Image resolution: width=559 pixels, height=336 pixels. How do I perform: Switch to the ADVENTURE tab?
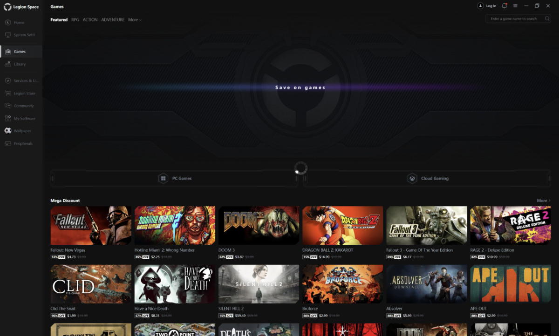click(x=113, y=20)
